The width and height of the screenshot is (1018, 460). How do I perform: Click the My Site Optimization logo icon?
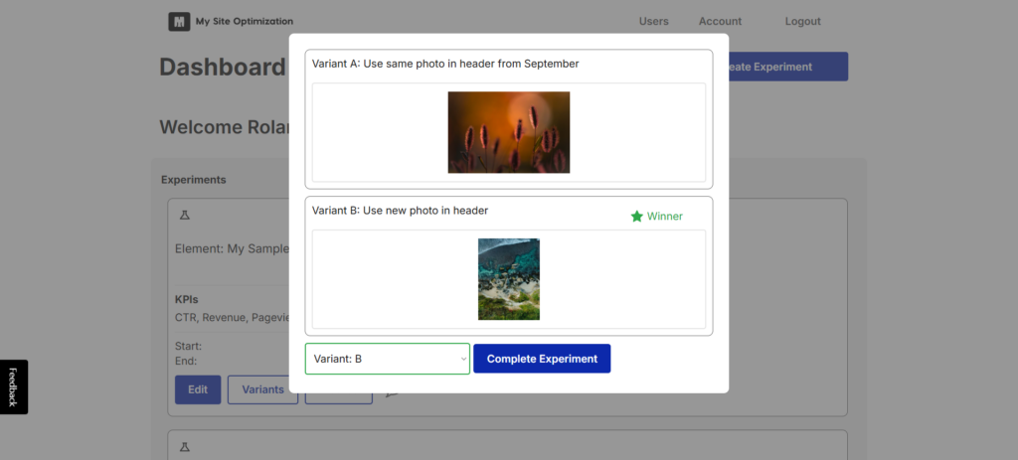[179, 21]
